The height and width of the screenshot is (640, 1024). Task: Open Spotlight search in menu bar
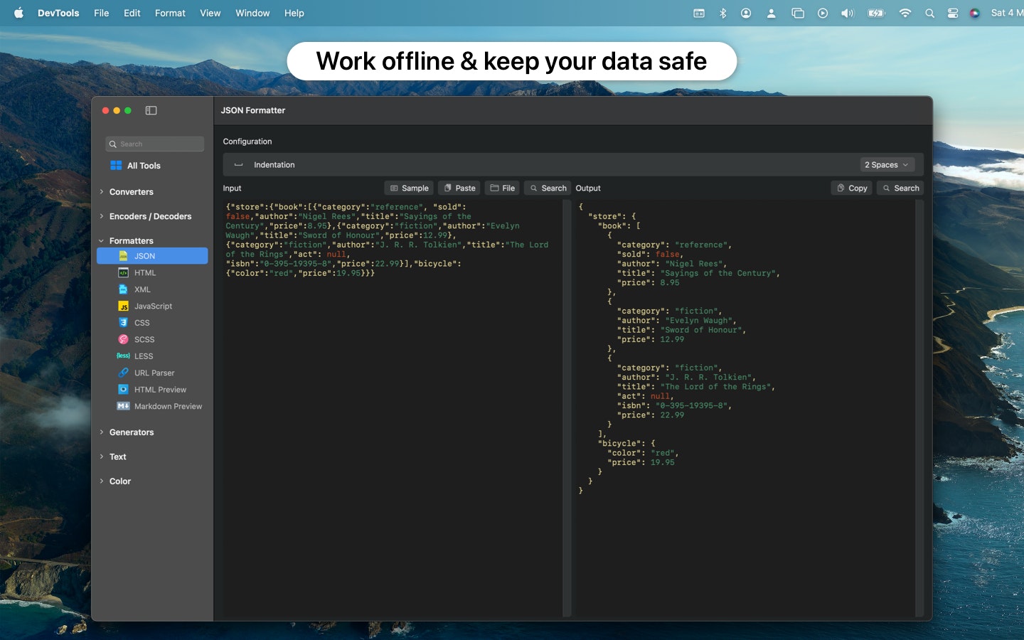[x=929, y=13]
